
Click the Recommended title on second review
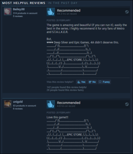click(x=69, y=103)
